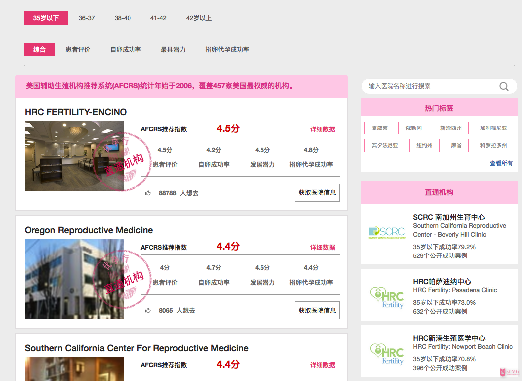The width and height of the screenshot is (522, 381).
Task: Click 获取医院信息 for HRC FERTILITY-ENCINO
Action: point(317,193)
